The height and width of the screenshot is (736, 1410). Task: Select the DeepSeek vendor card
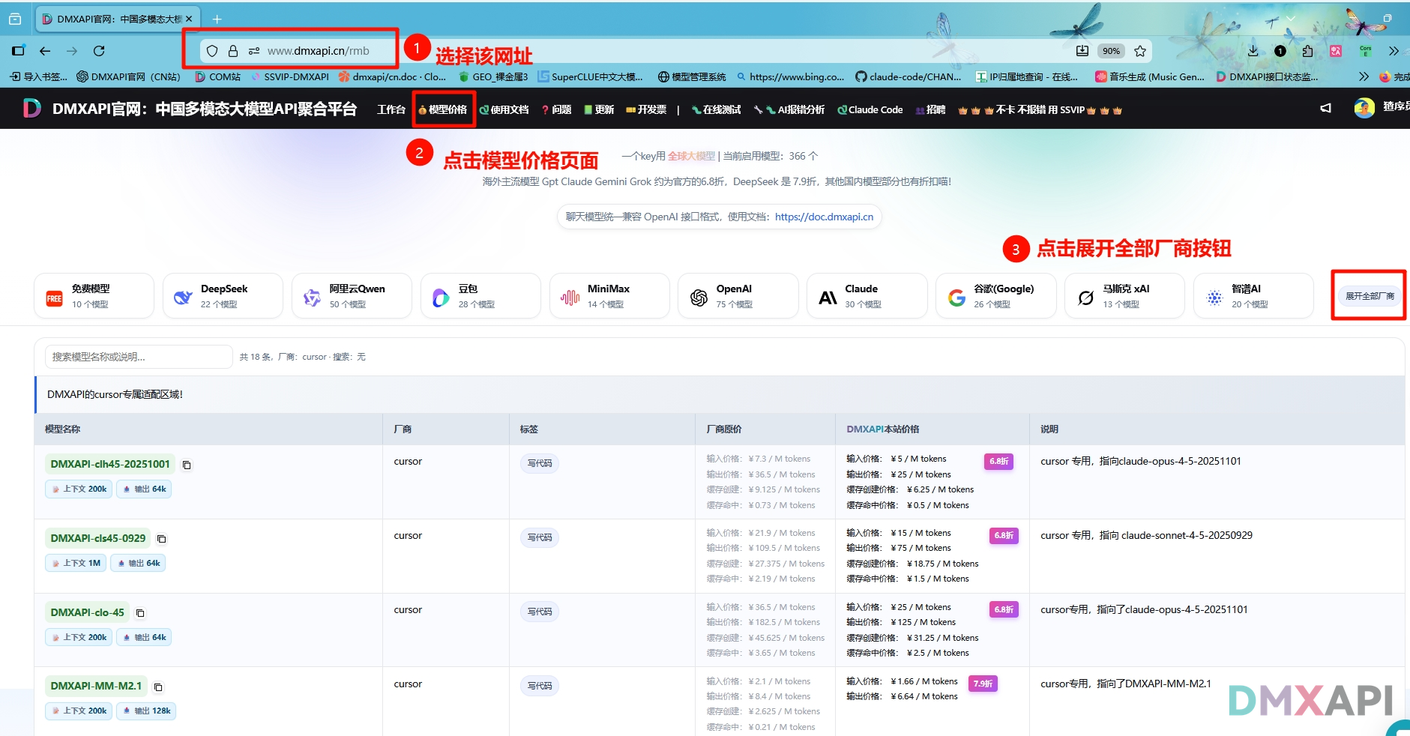pyautogui.click(x=223, y=296)
